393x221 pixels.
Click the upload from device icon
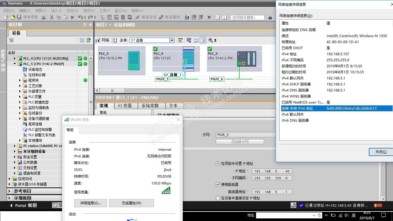coord(116,17)
